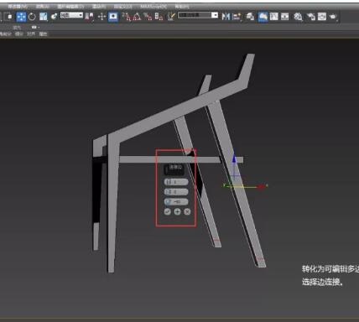Open the reference coordinate system dropdown

tap(71, 15)
